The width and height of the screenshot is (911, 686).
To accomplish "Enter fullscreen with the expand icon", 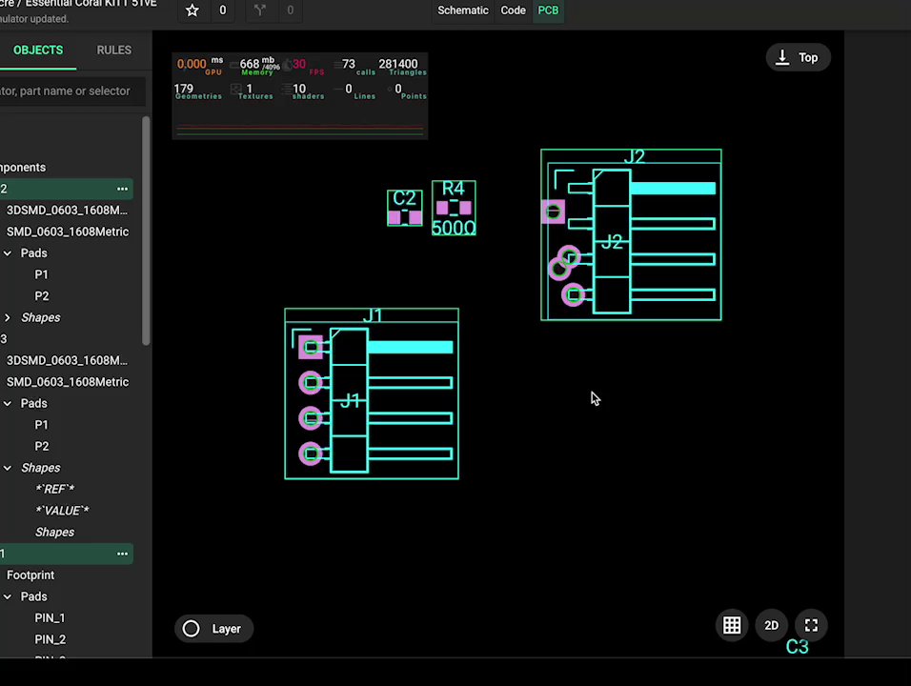I will pos(811,626).
